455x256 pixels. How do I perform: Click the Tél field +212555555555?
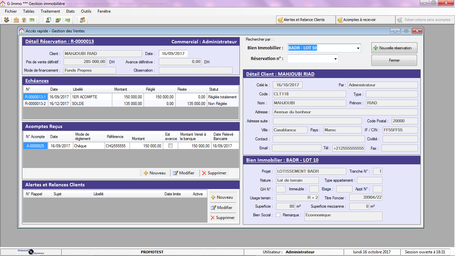coord(348,148)
